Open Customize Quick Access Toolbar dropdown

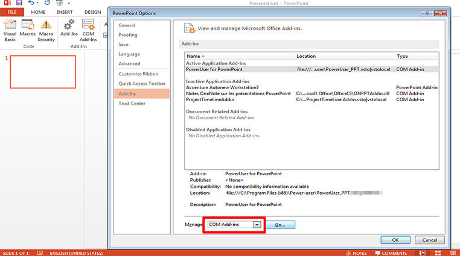[69, 3]
